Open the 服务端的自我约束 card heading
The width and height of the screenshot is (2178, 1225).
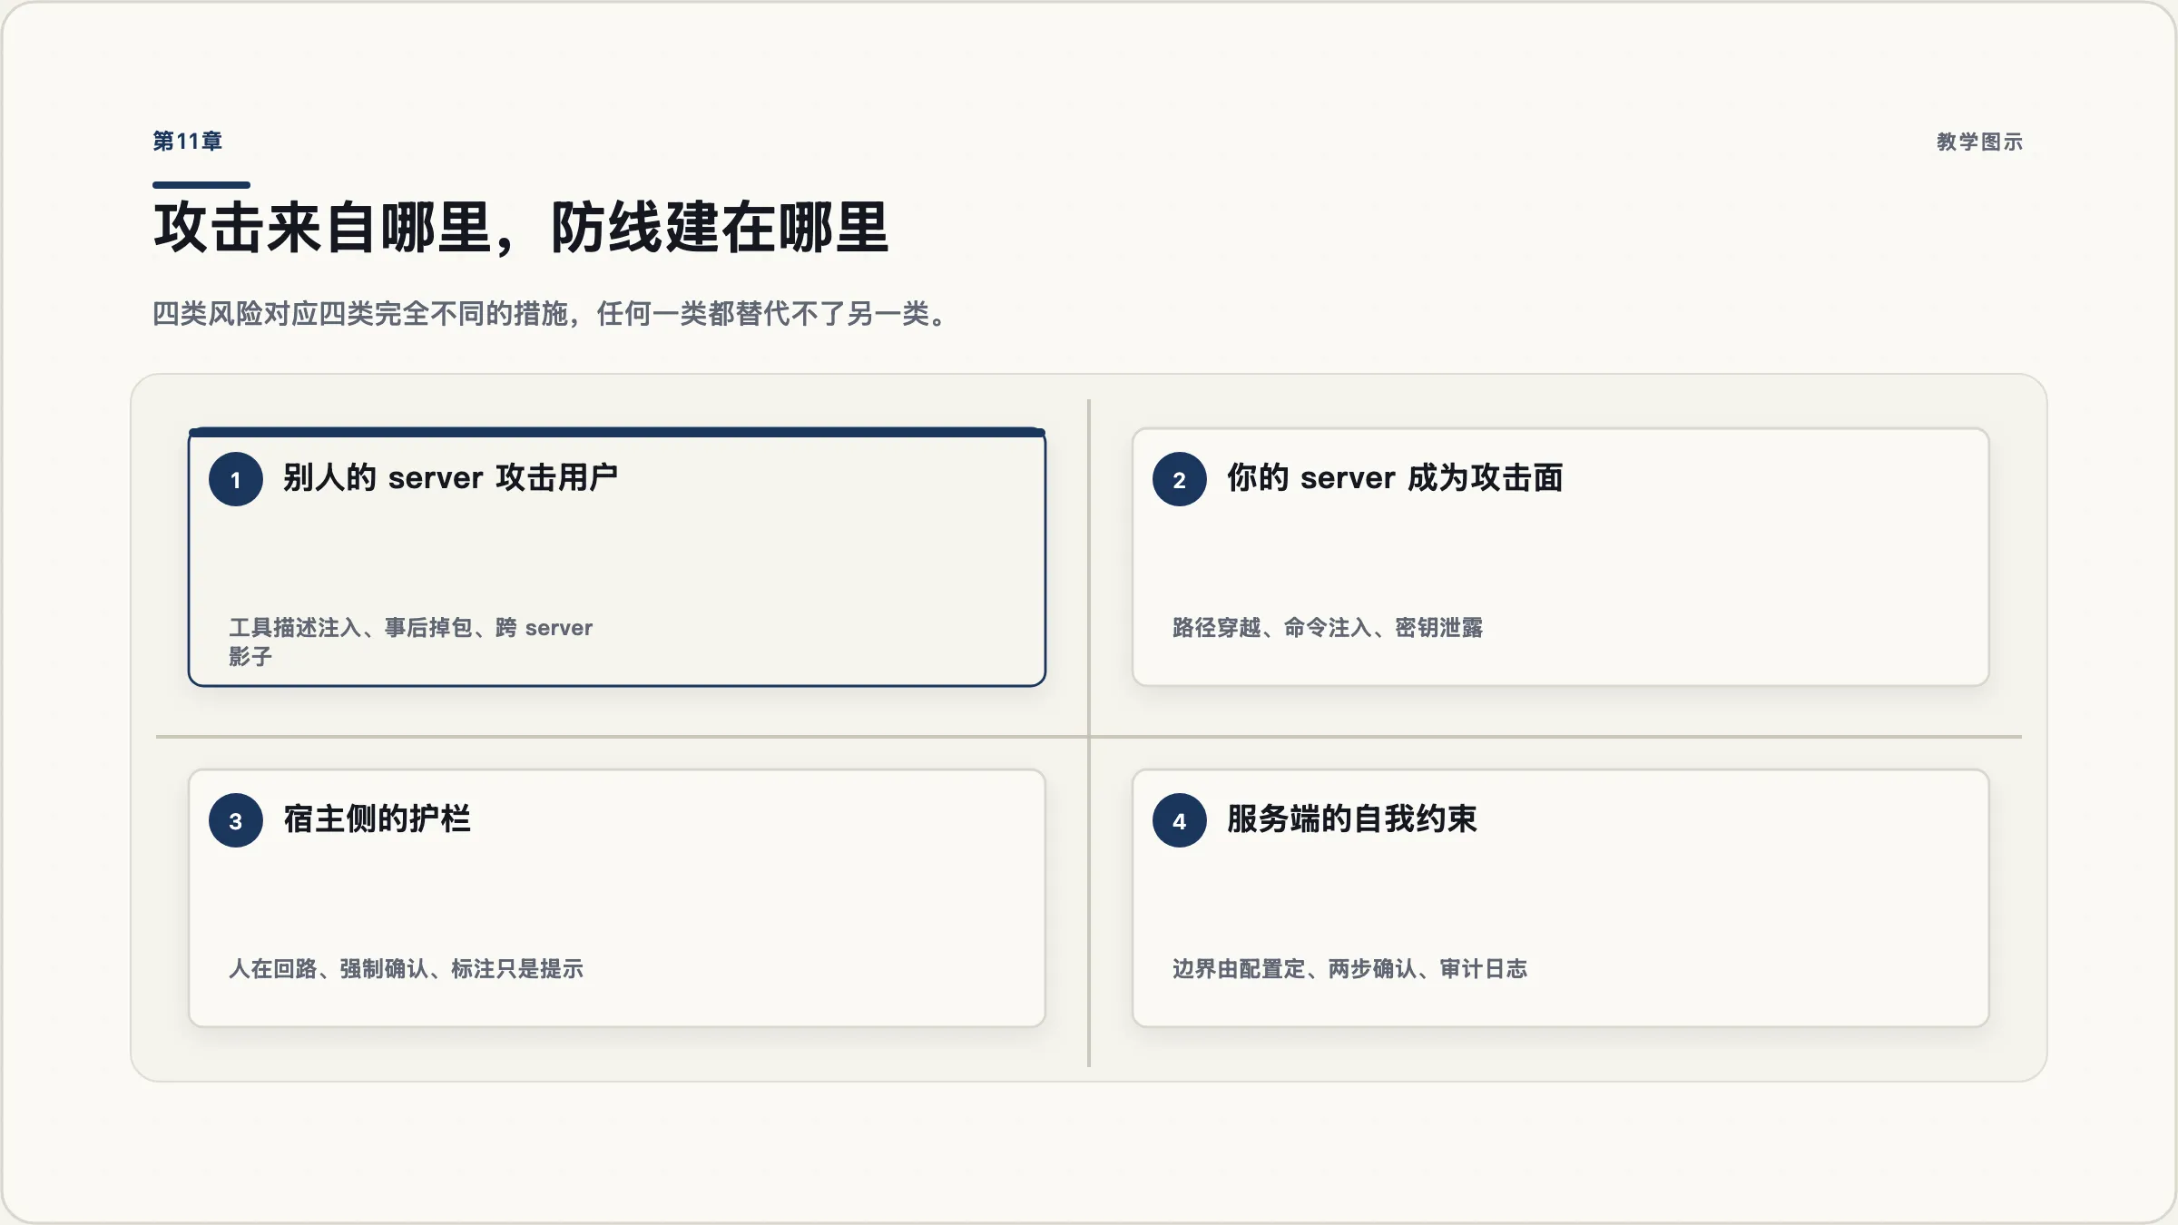click(x=1352, y=818)
